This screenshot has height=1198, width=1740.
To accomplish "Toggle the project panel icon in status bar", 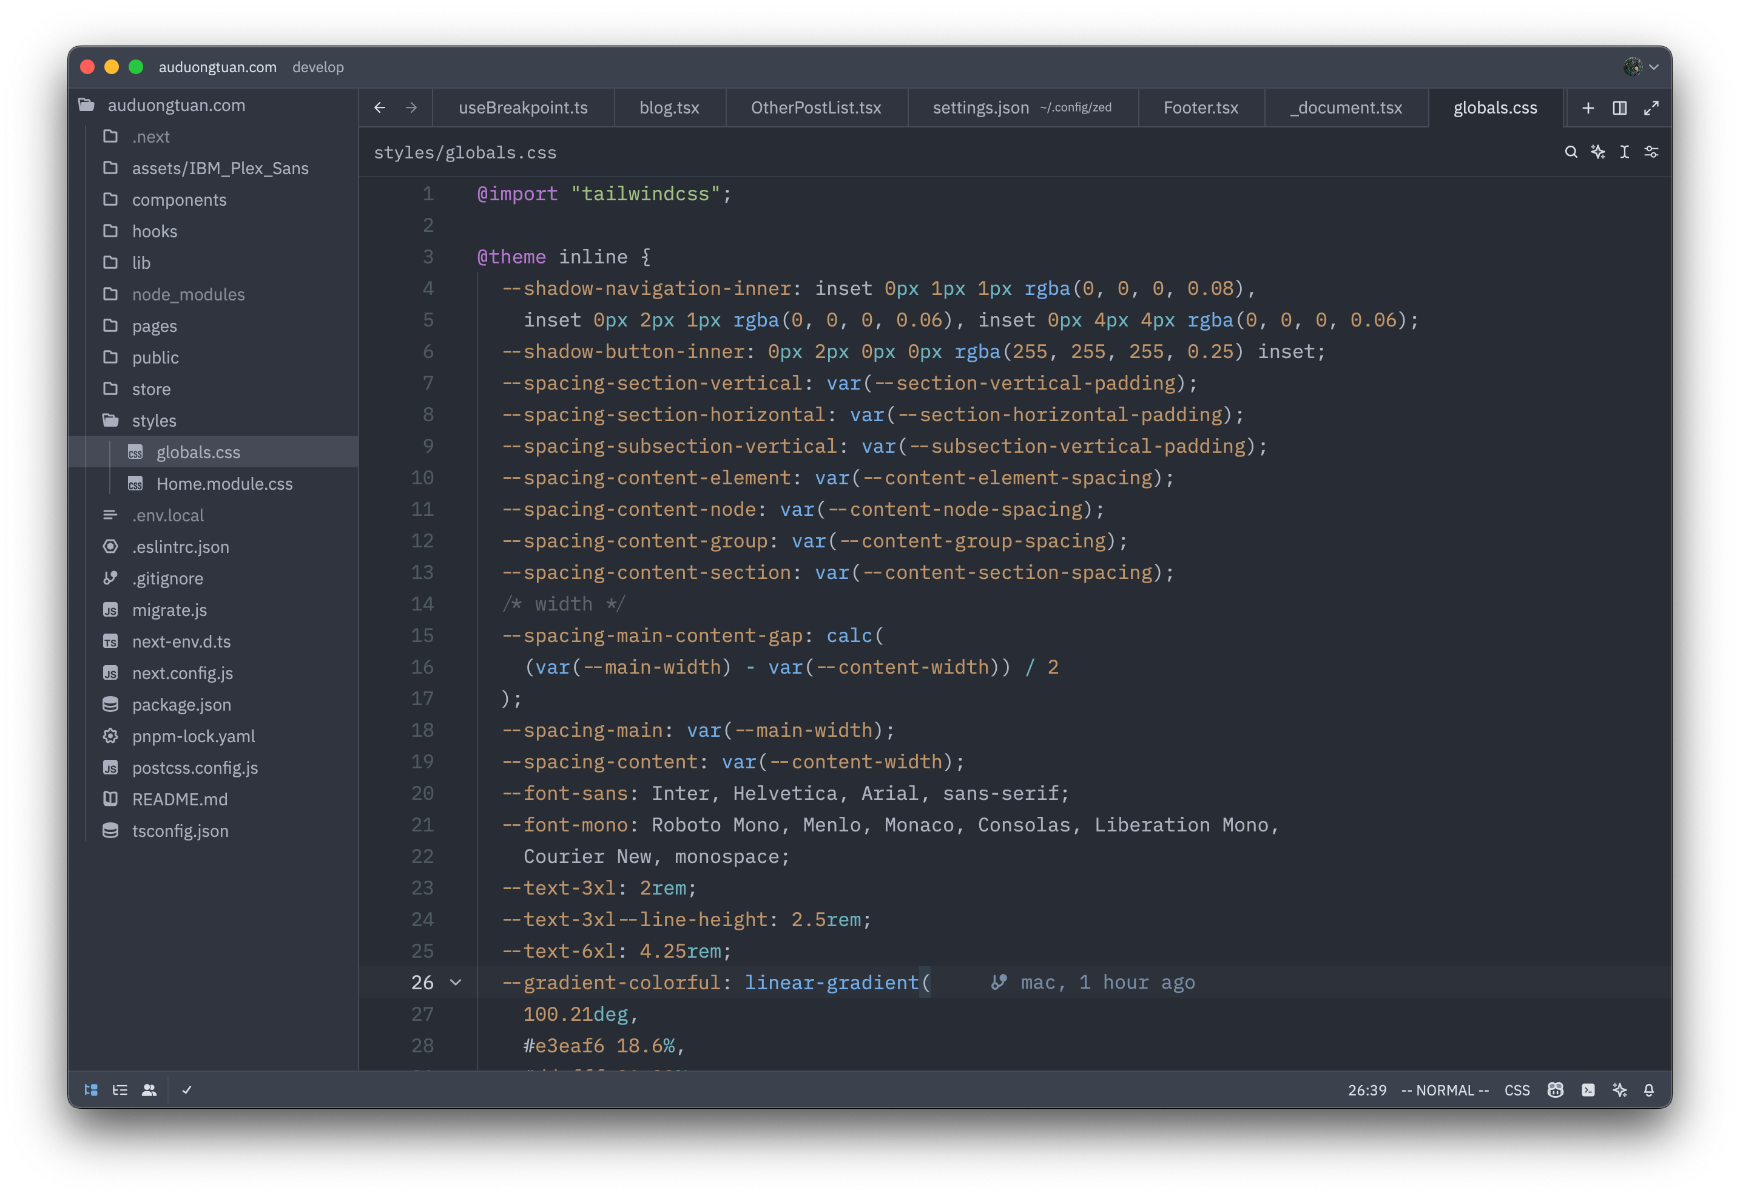I will [x=91, y=1090].
